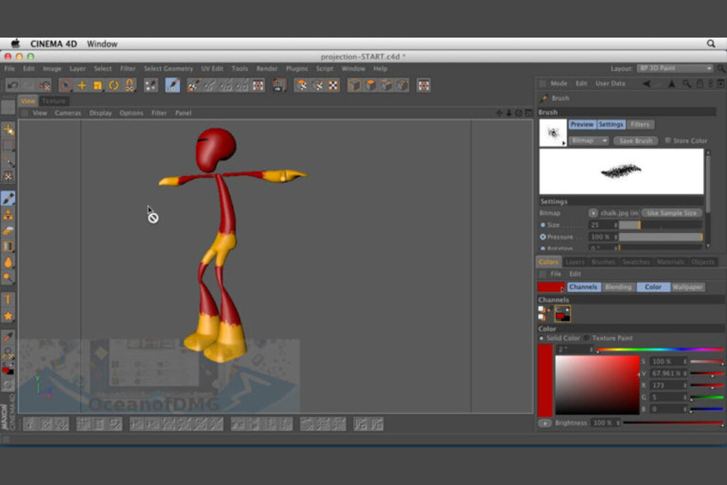Click the back arrow in attribute manager
The width and height of the screenshot is (727, 485).
(647, 84)
